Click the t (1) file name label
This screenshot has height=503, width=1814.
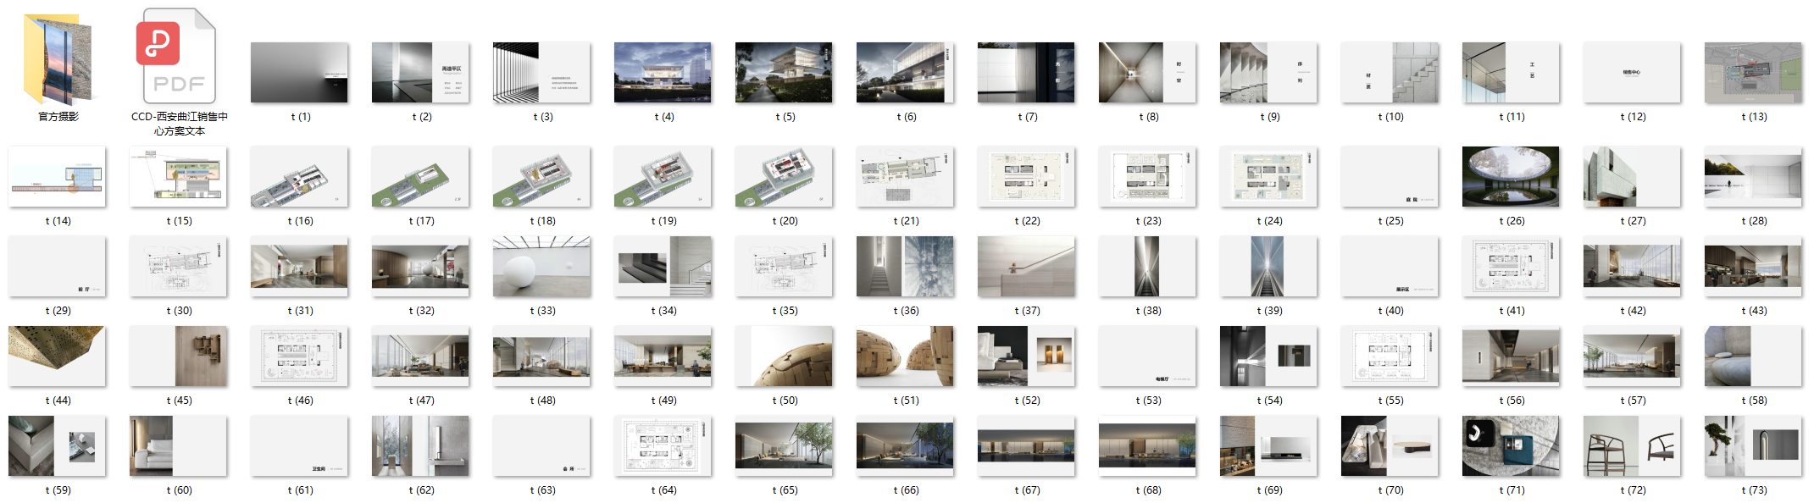(300, 117)
